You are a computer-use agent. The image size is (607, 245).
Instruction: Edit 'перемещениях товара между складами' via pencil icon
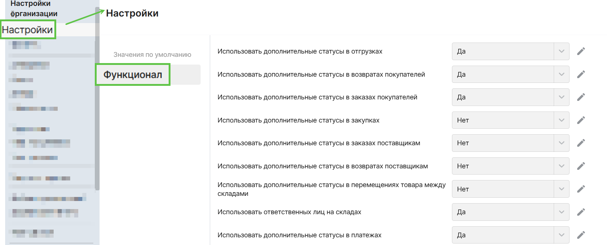coord(581,189)
